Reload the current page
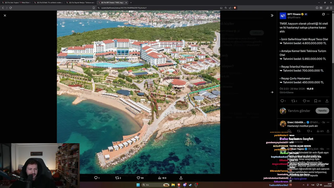 pos(11,8)
